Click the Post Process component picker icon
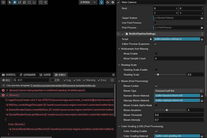Viewport: 207px width, 138px height. [202, 28]
